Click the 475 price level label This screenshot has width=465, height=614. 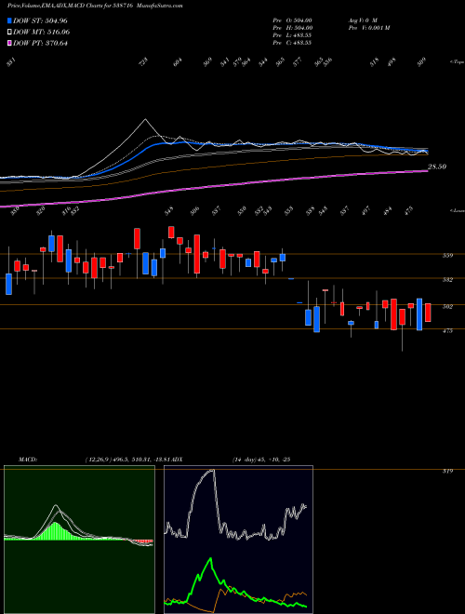pos(447,331)
